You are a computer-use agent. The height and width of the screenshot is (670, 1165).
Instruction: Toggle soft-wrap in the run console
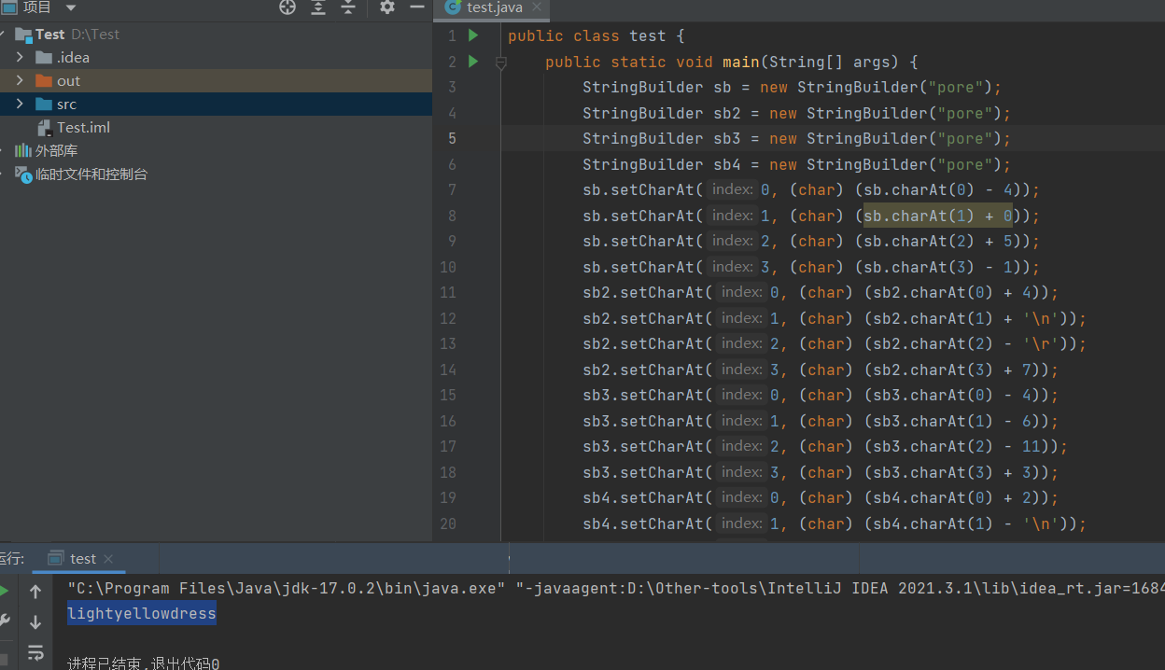[x=35, y=651]
